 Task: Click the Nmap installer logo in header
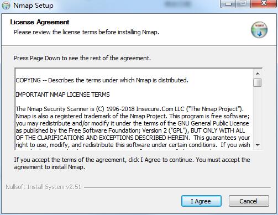tap(259, 30)
